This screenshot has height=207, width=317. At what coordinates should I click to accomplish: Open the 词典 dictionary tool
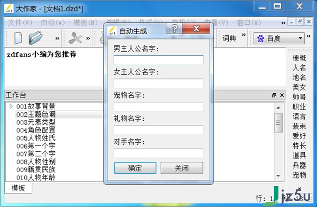[229, 38]
